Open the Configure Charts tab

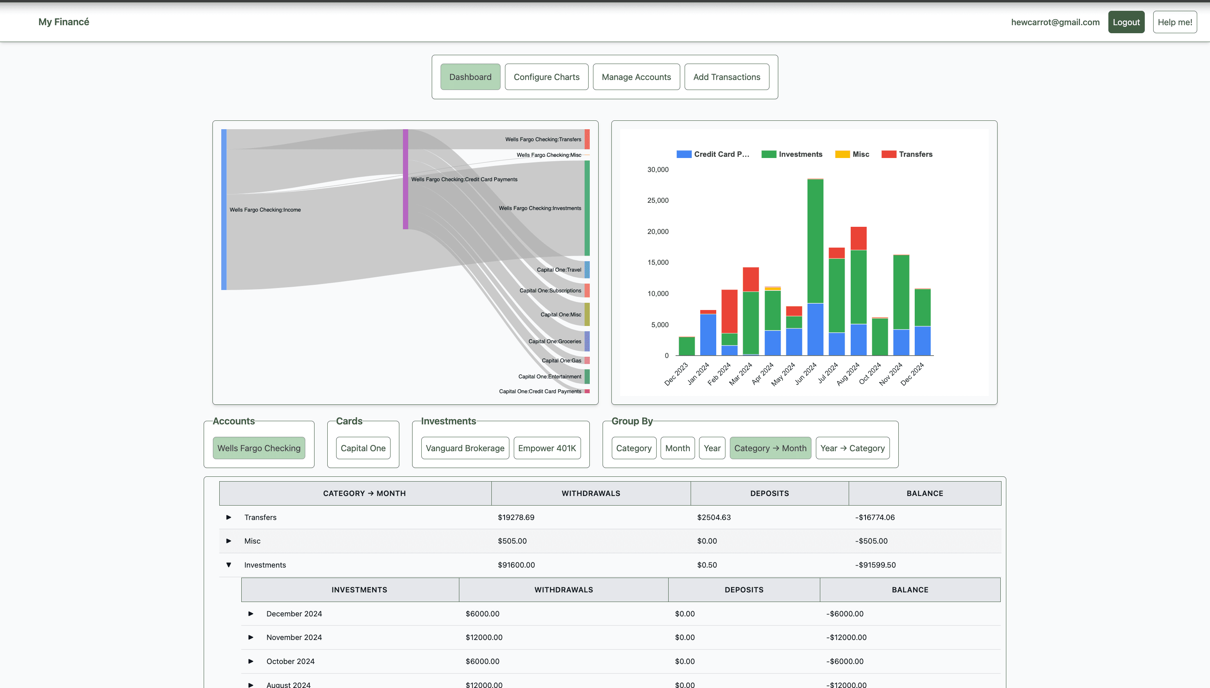547,77
